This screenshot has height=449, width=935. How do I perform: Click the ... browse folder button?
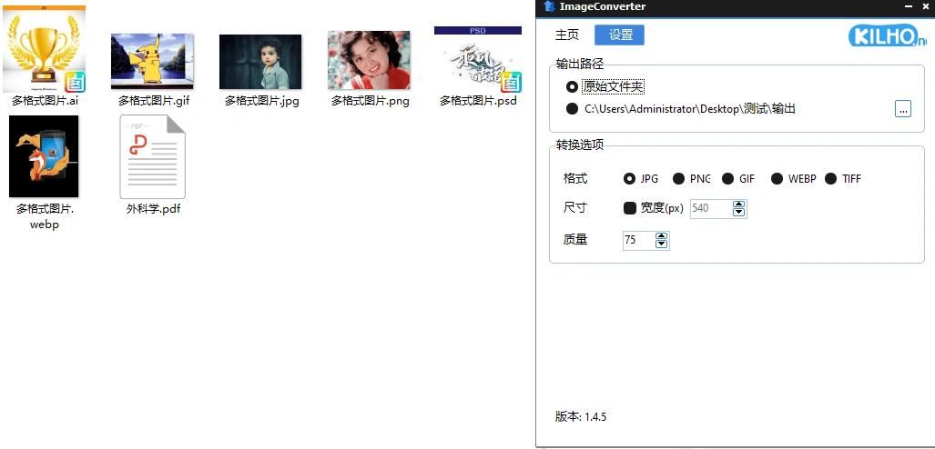pos(902,109)
